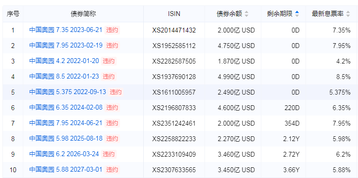Click 违约 tag on 7.95 2024-06-21 bond

click(x=112, y=123)
